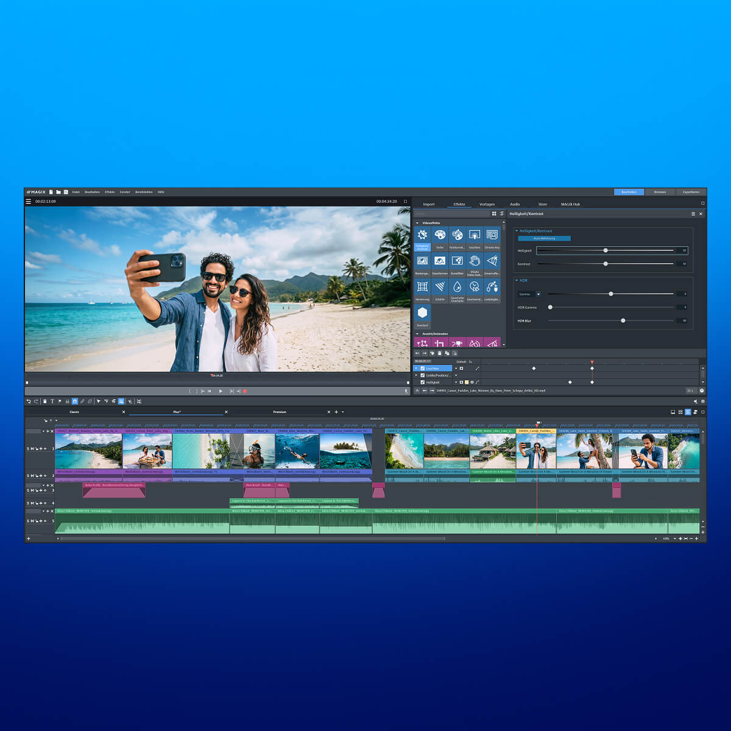Switch to the Import tab

click(429, 204)
